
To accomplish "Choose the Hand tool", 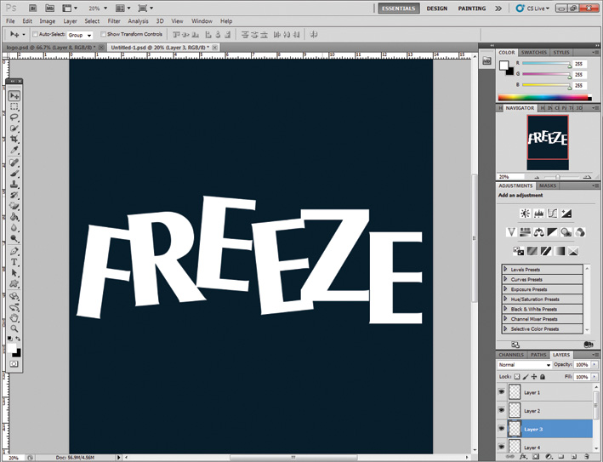I will (14, 317).
